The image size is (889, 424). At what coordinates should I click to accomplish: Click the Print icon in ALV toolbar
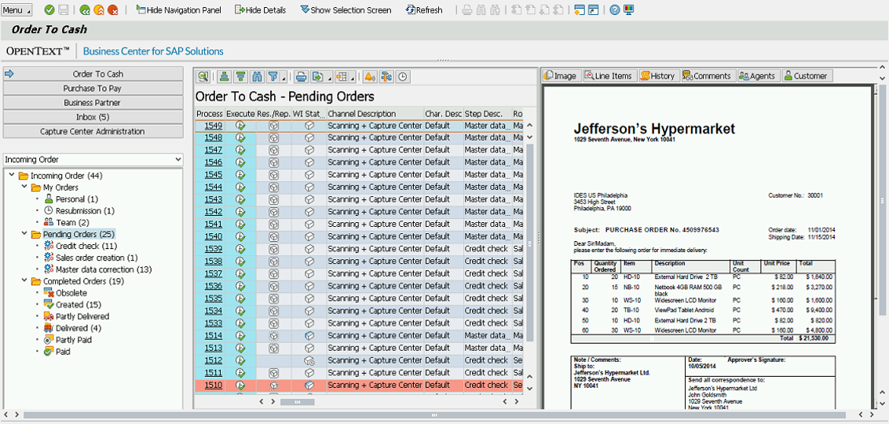click(x=301, y=76)
